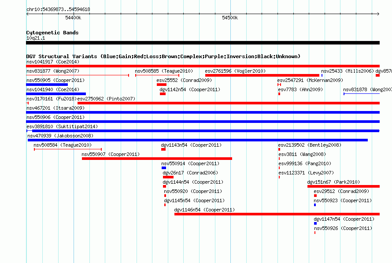This screenshot has height=263, width=392.
Task: Click the DGV Structural Variants track title
Action: coord(163,56)
